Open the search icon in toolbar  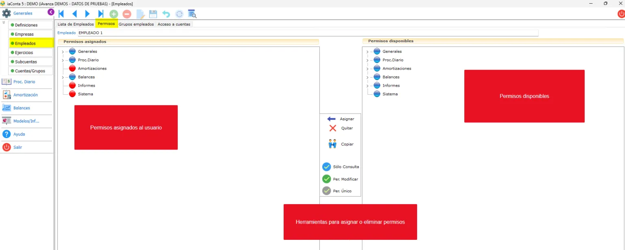pyautogui.click(x=192, y=14)
